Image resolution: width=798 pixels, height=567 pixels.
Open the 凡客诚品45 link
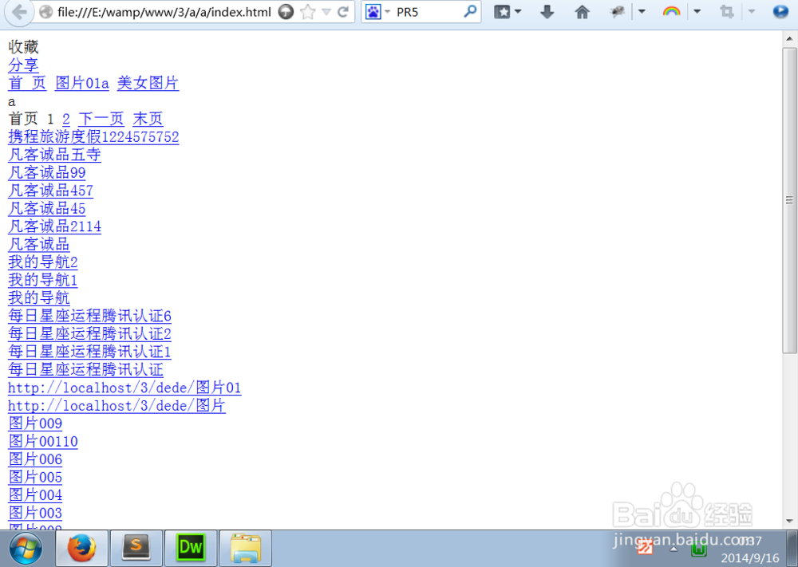click(x=47, y=208)
